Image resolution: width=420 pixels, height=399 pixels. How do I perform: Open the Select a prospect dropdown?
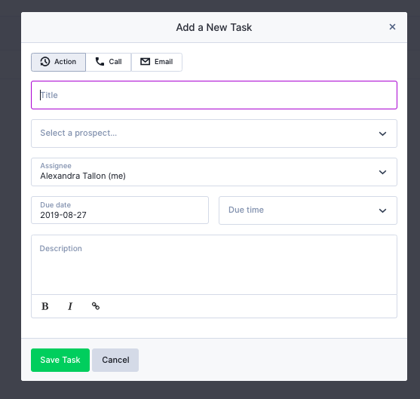[214, 134]
